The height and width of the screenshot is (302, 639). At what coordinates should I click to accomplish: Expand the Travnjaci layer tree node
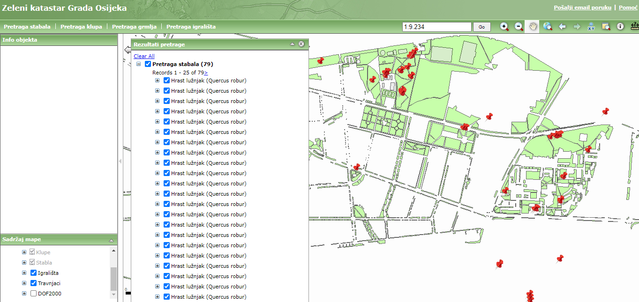[24, 283]
